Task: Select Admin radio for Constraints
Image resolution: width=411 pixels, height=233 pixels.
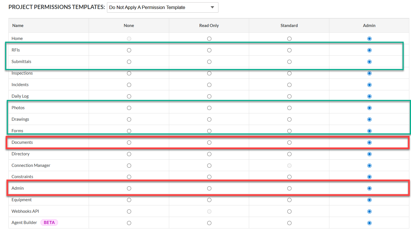Action: click(369, 177)
